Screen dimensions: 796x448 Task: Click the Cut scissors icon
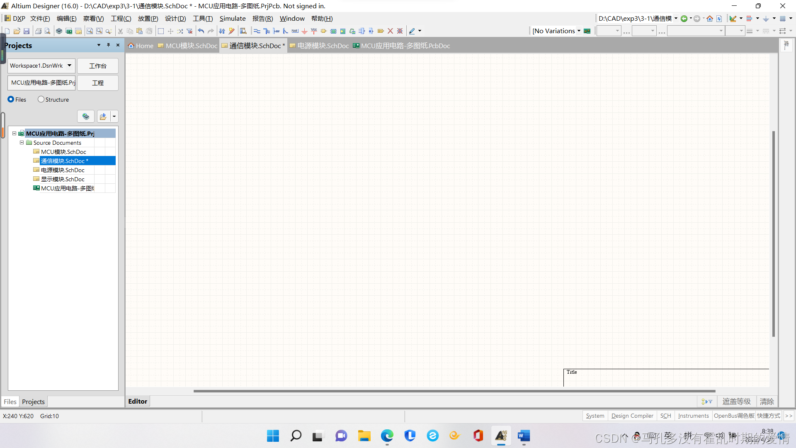pyautogui.click(x=120, y=31)
